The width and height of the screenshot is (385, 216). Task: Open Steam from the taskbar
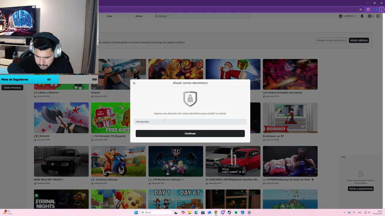[x=229, y=212]
